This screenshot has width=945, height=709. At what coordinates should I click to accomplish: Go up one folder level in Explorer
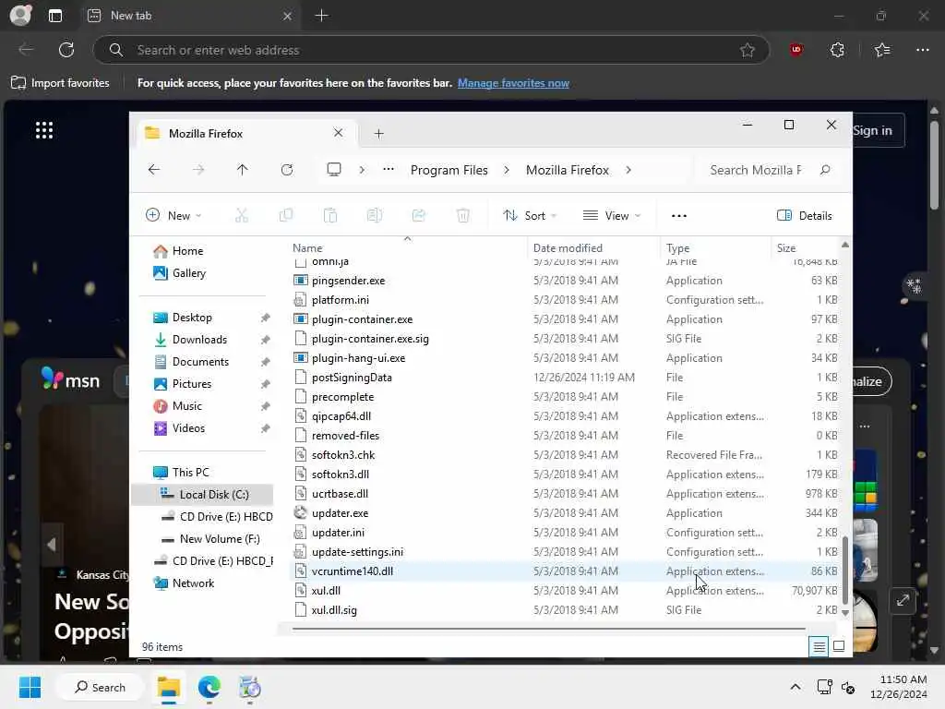coord(243,170)
